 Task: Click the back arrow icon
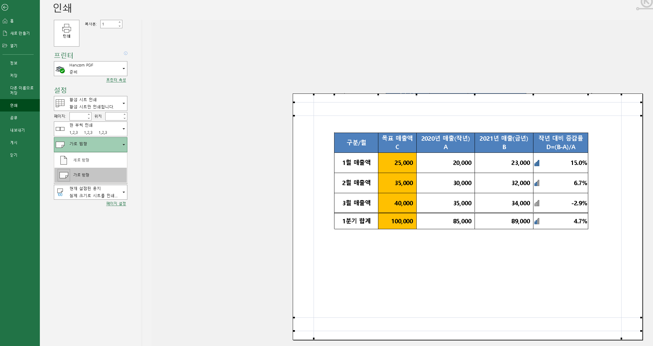point(5,7)
